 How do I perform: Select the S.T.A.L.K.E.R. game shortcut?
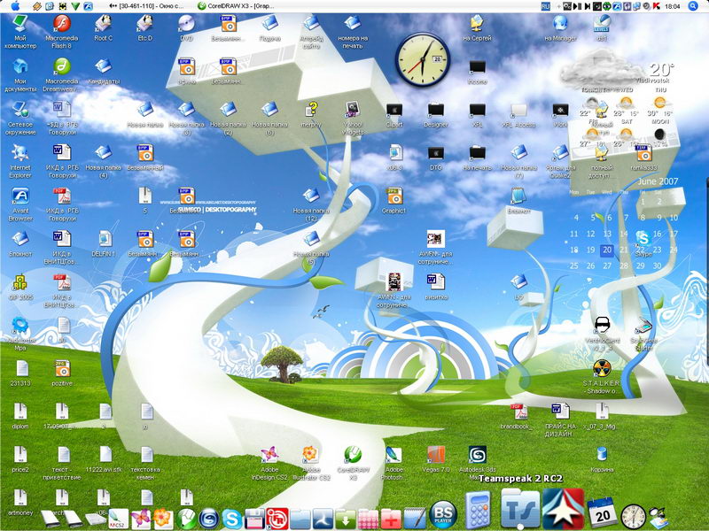coord(602,377)
